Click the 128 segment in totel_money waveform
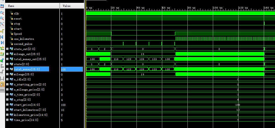The width and height of the screenshot is (275, 128). (142, 69)
